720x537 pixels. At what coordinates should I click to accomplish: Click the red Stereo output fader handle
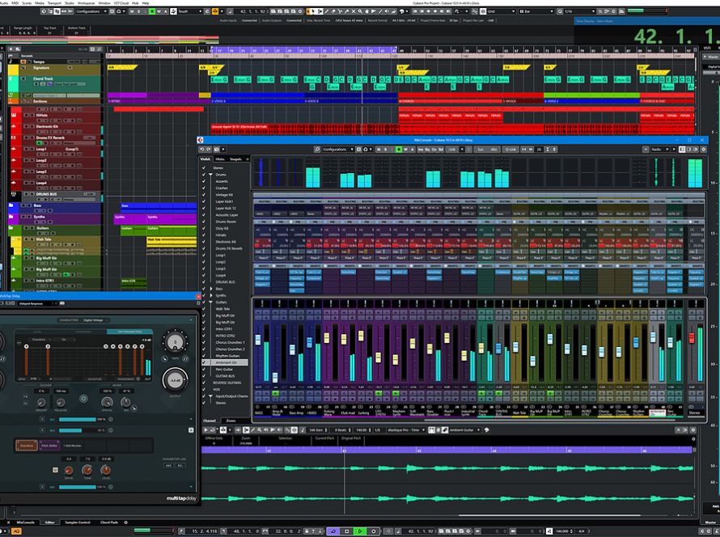pyautogui.click(x=692, y=338)
